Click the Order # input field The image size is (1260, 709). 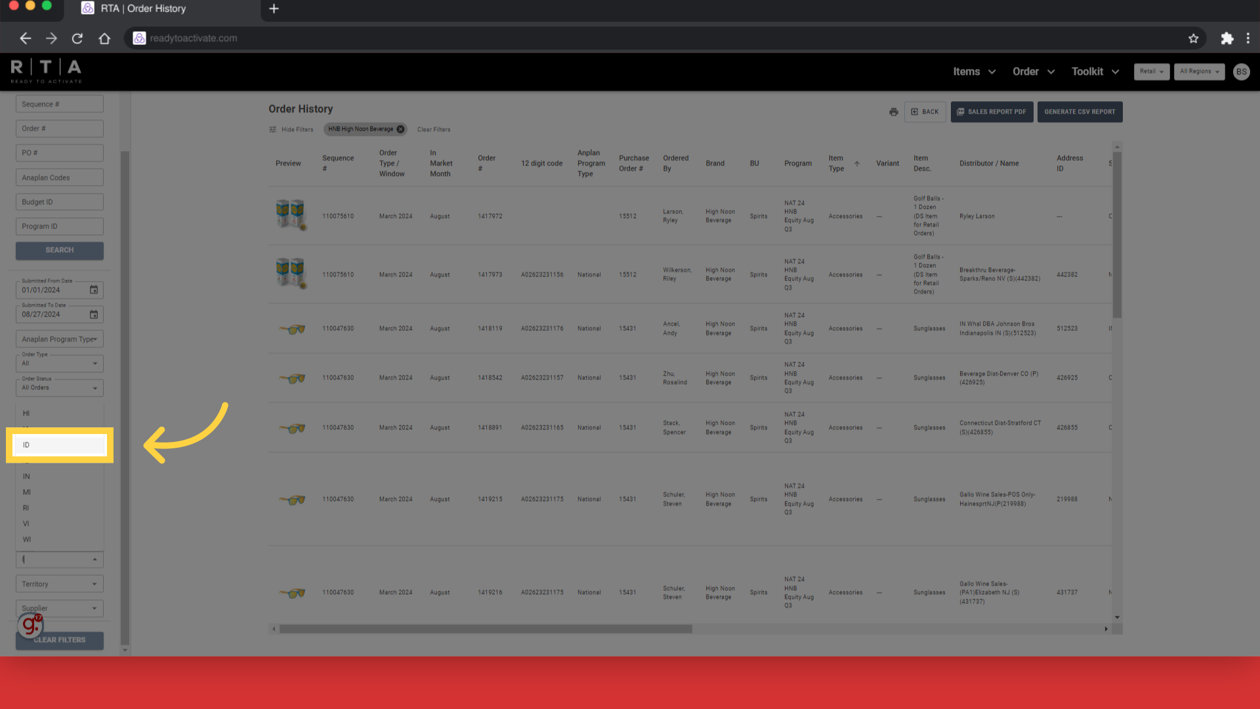(60, 129)
